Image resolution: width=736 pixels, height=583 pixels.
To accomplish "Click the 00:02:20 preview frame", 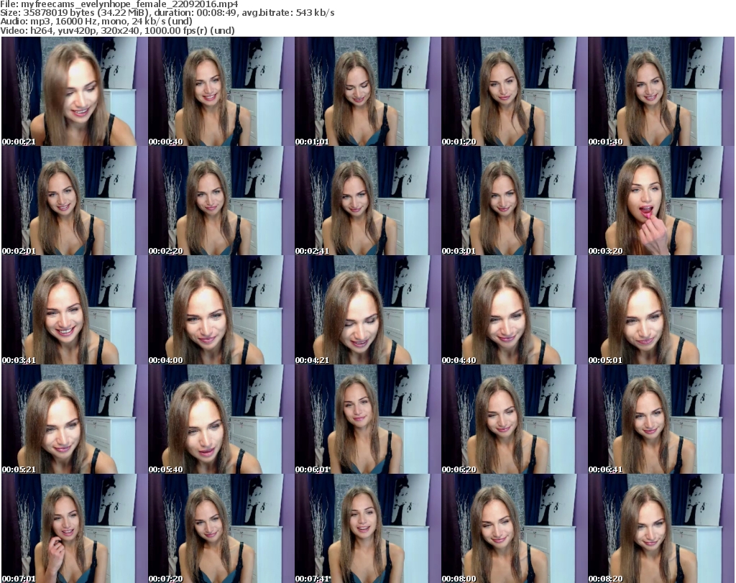I will click(x=221, y=201).
